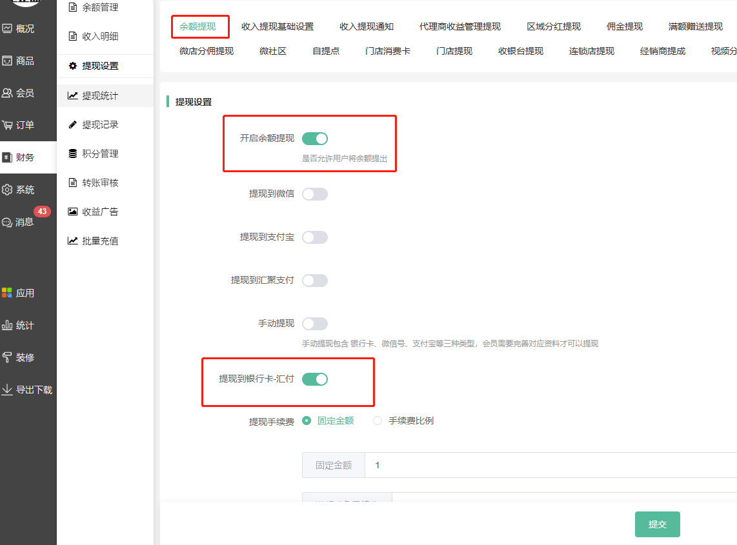This screenshot has height=545, width=737.
Task: Disable the 开启余额提现 toggle
Action: [x=315, y=139]
